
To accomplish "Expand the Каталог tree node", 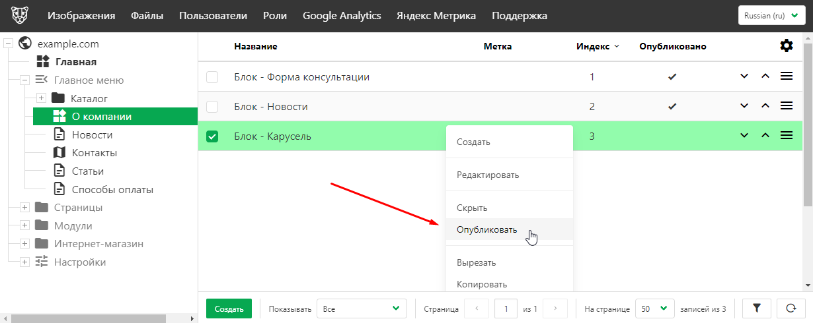I will (x=41, y=98).
